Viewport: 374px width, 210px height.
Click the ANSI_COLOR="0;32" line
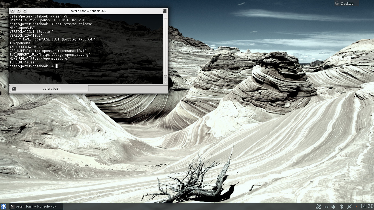[26, 47]
